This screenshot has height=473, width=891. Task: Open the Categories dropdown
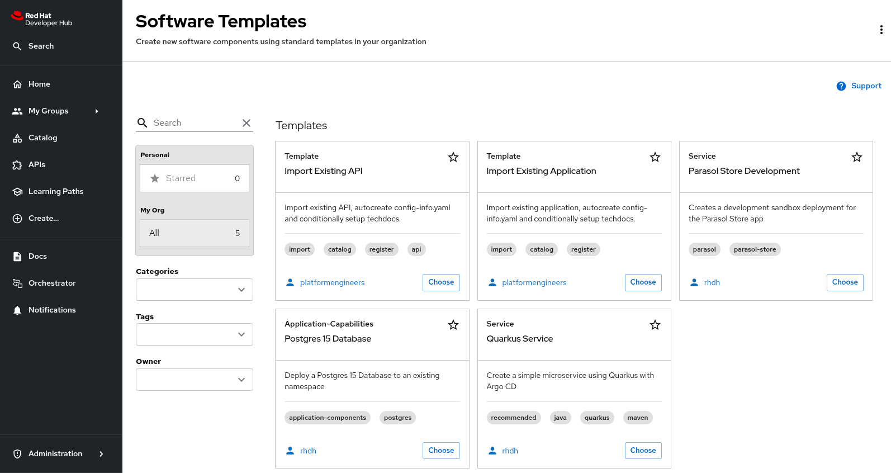(x=195, y=290)
